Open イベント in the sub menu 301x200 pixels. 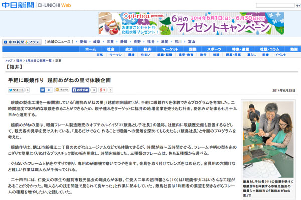[280, 55]
